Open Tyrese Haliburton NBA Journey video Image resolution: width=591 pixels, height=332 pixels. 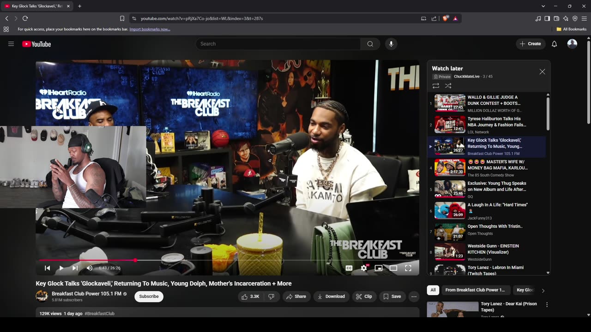coord(487,125)
